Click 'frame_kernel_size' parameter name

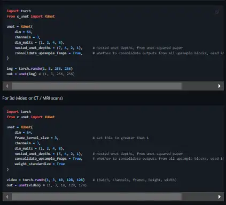point(32,138)
